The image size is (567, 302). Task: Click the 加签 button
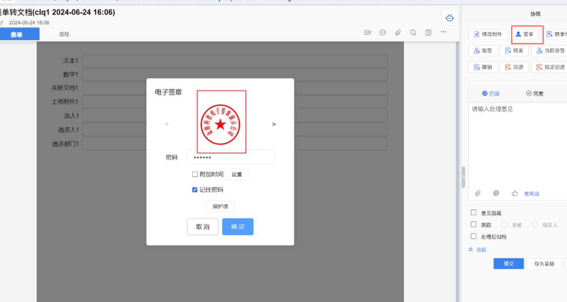[x=483, y=51]
